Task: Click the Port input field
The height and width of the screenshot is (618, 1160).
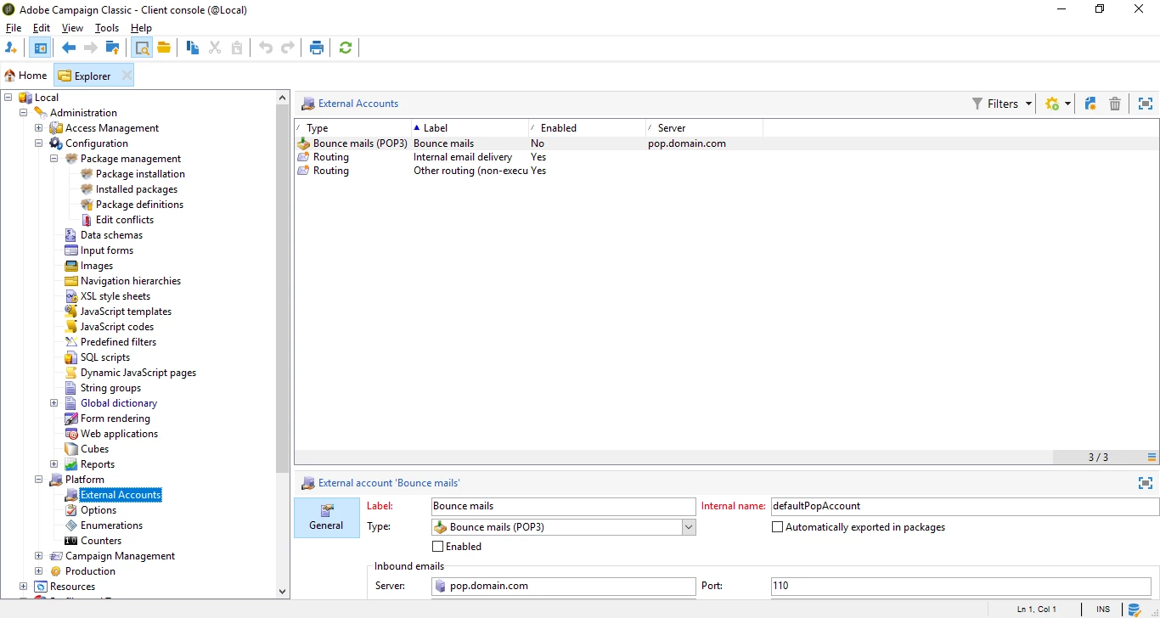Action: click(961, 586)
